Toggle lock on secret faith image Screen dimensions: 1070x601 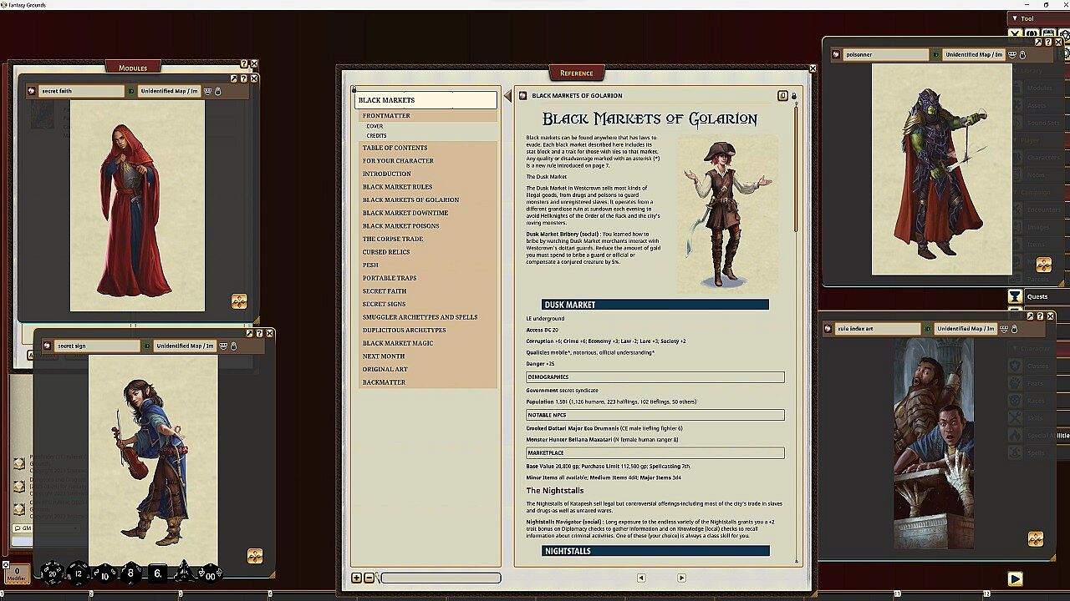point(217,91)
